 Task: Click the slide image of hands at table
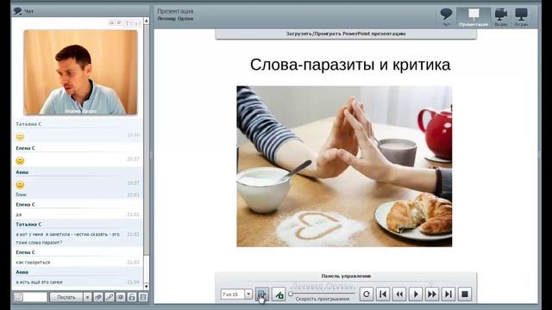(x=344, y=166)
